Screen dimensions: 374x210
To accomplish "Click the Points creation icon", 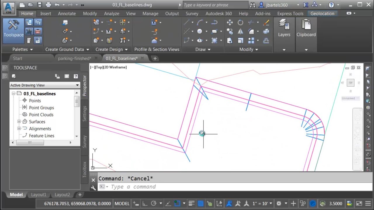I will pos(65,32).
